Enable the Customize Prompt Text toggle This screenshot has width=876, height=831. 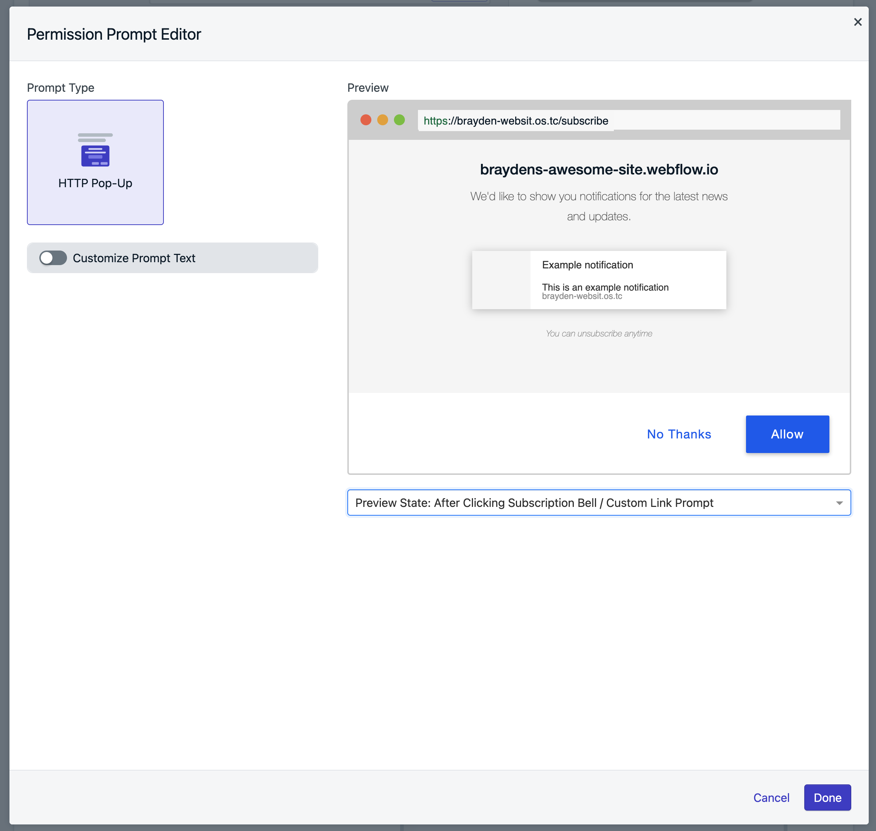click(x=53, y=258)
